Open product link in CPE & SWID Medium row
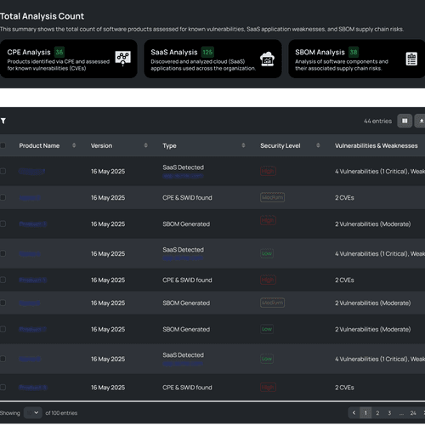The height and width of the screenshot is (425, 425). 30,197
